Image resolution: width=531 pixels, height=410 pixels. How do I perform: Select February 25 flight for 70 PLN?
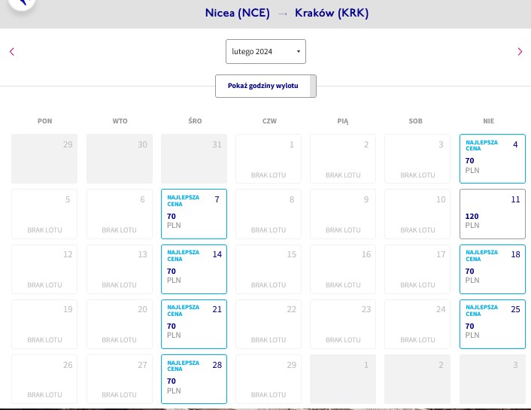pyautogui.click(x=493, y=324)
